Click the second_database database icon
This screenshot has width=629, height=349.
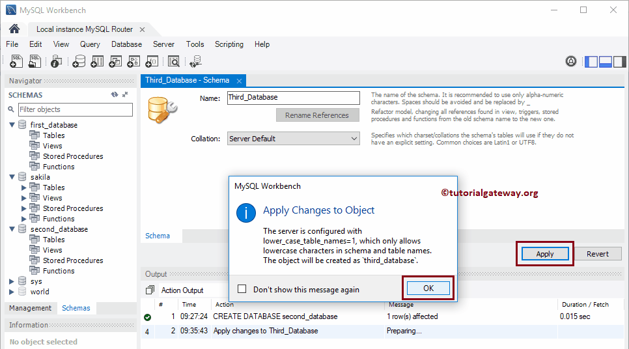22,229
